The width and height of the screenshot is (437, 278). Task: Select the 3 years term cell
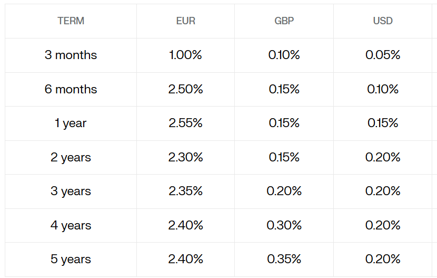coord(71,191)
